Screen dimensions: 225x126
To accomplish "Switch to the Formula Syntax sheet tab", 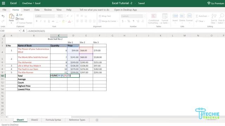I will tap(53, 120).
